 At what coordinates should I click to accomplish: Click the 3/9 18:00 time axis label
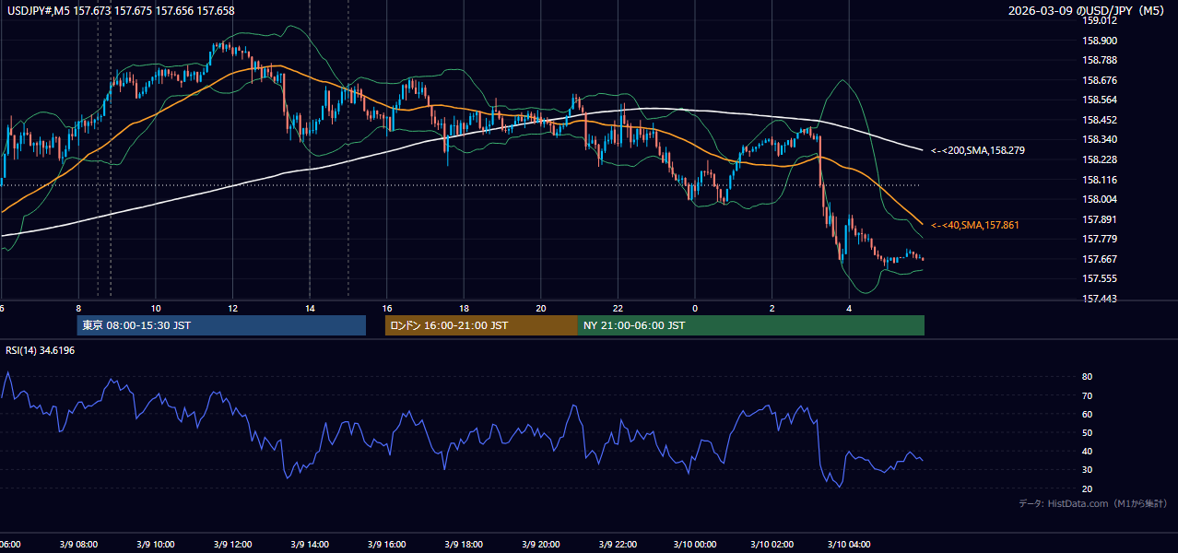click(x=464, y=544)
